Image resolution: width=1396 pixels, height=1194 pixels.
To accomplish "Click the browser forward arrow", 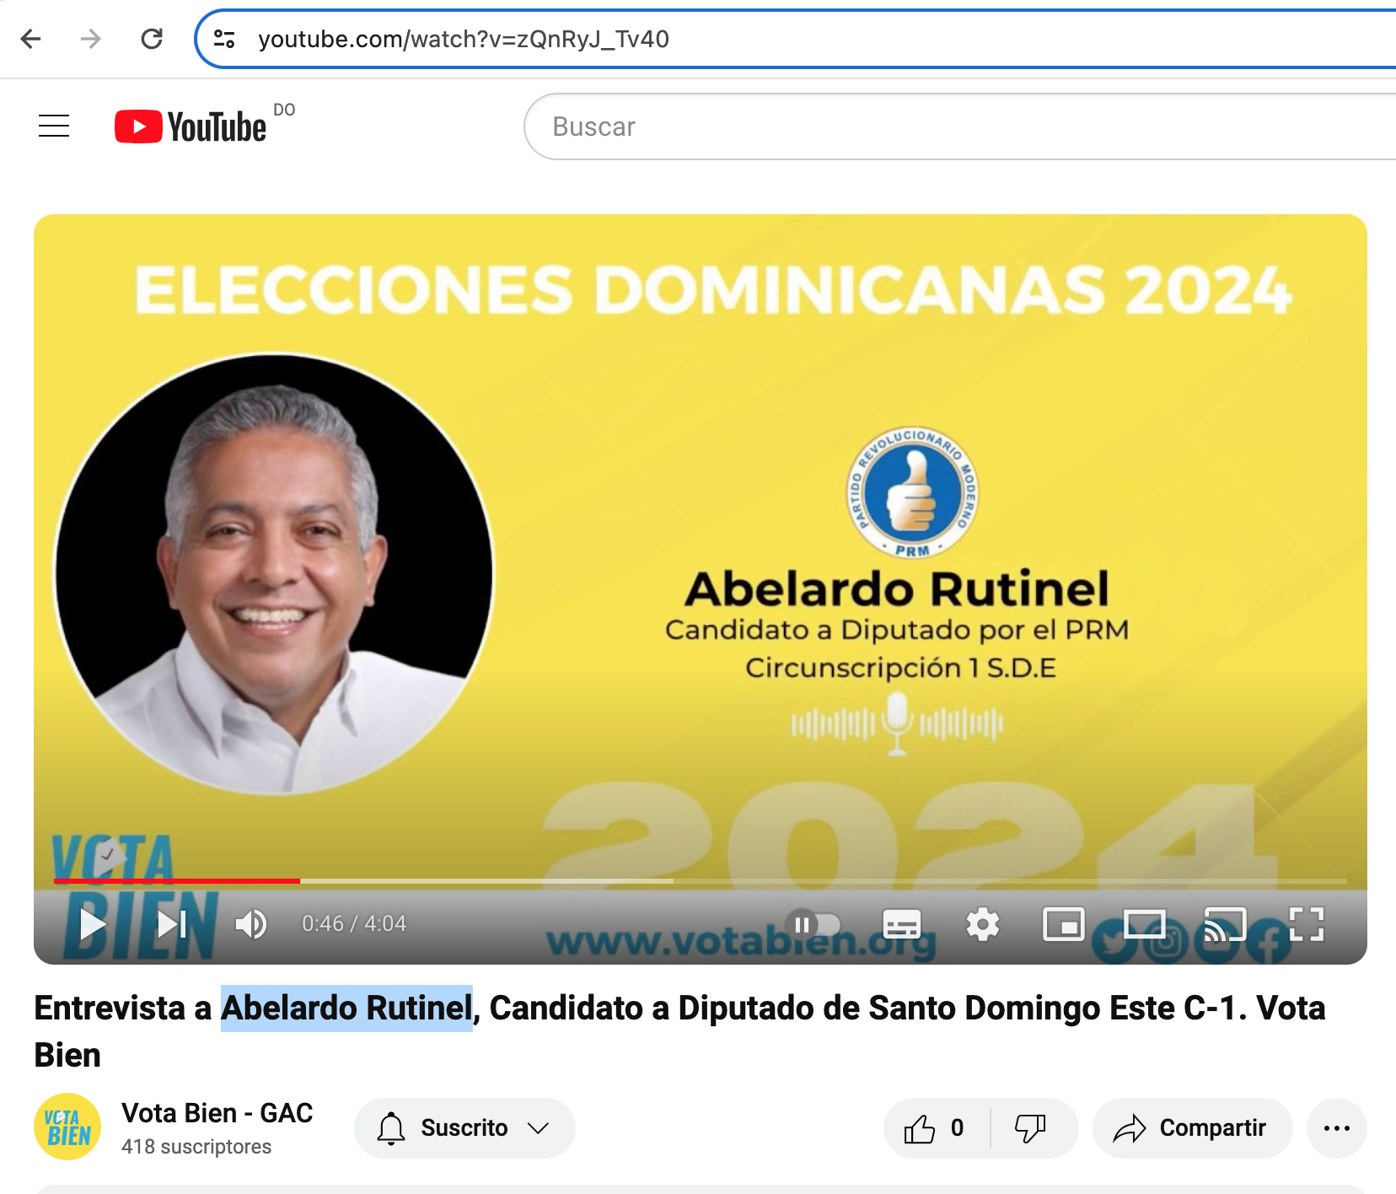I will click(90, 39).
